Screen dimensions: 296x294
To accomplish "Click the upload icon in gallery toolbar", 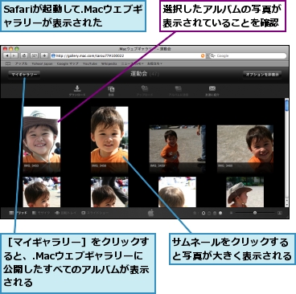I will tap(145, 88).
